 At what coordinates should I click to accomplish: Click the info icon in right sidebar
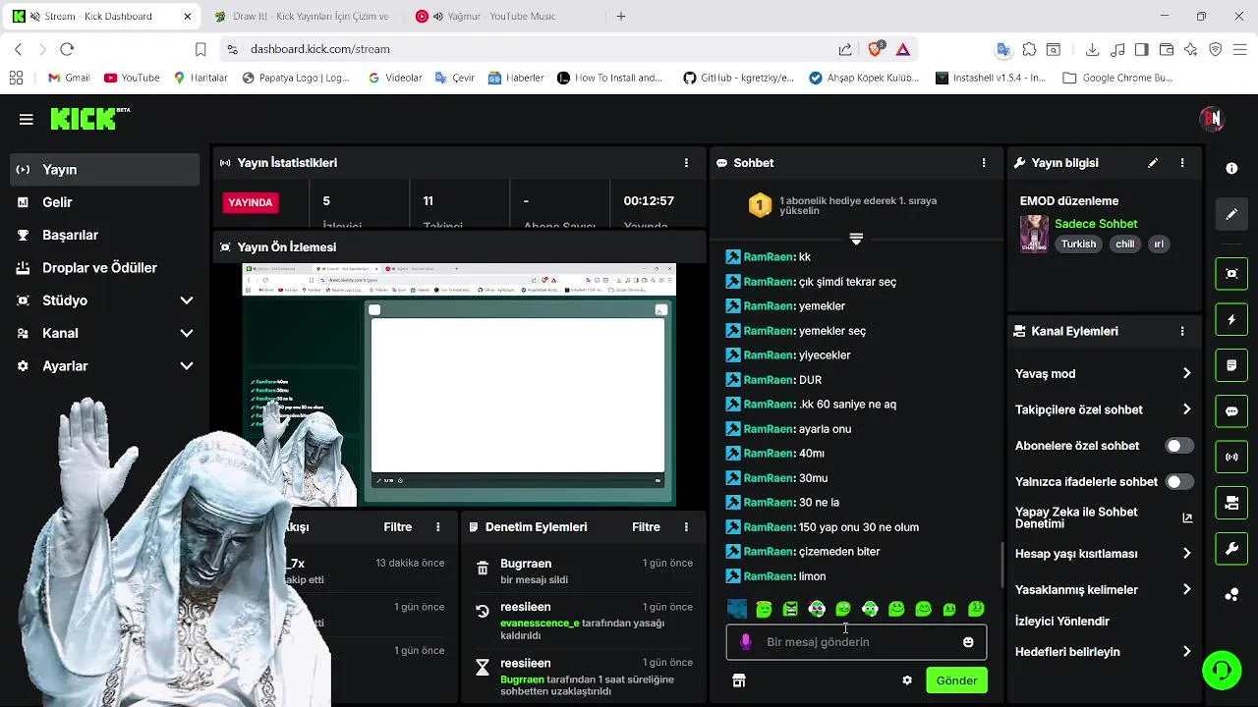click(1231, 169)
